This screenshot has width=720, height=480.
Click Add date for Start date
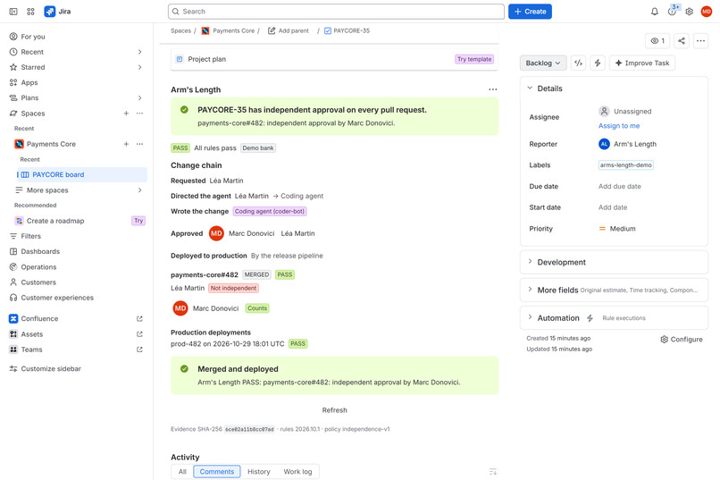tap(613, 207)
